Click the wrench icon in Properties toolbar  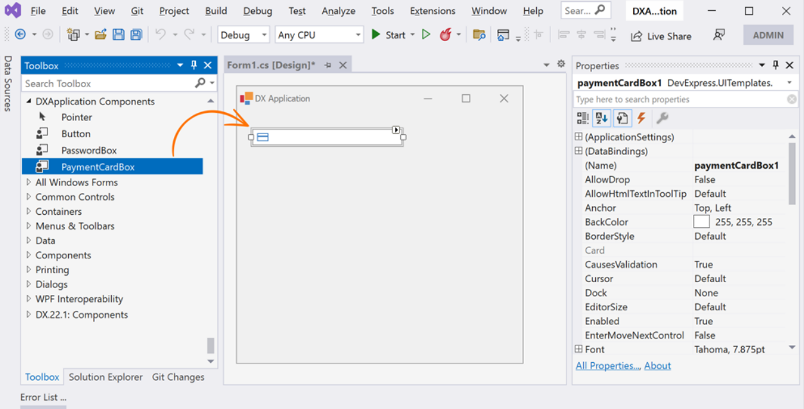click(662, 118)
